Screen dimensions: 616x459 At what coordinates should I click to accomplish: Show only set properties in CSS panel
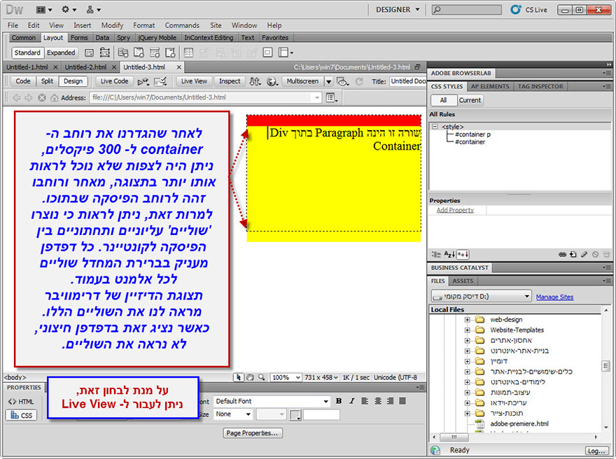(x=463, y=255)
